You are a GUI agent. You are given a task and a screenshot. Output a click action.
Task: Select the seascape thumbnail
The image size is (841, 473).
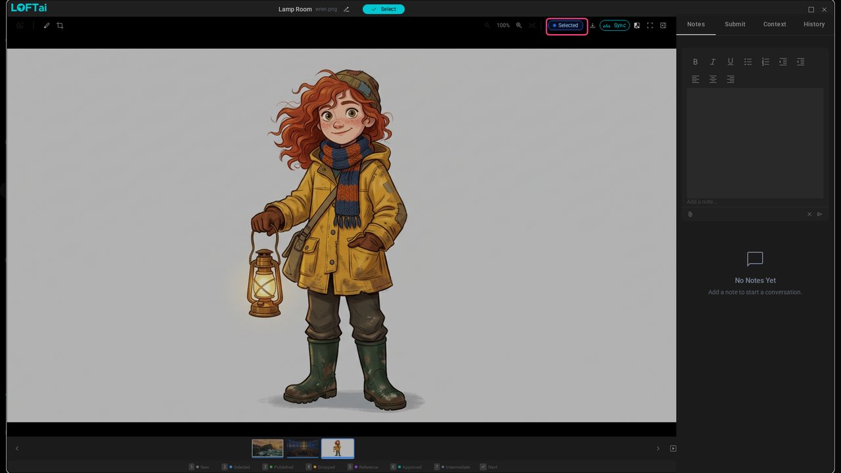[267, 448]
